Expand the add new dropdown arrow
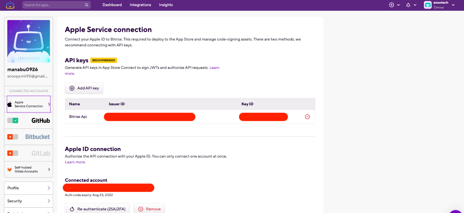The image size is (464, 213). (398, 5)
